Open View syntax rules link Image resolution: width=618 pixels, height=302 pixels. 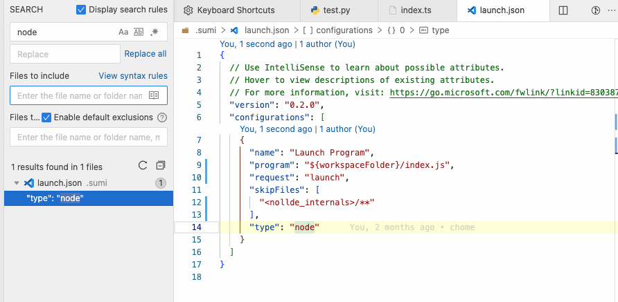(x=133, y=76)
